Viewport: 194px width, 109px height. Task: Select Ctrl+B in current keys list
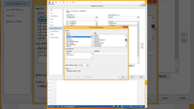click(x=69, y=53)
